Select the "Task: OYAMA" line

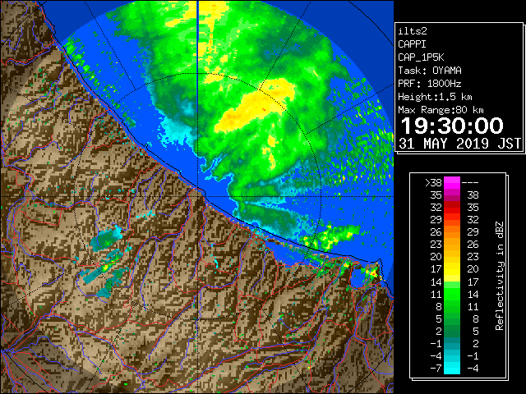430,71
